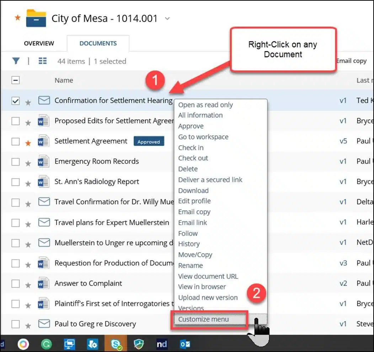The width and height of the screenshot is (374, 352).
Task: Open the Answer to Complaint document name
Action: click(88, 283)
